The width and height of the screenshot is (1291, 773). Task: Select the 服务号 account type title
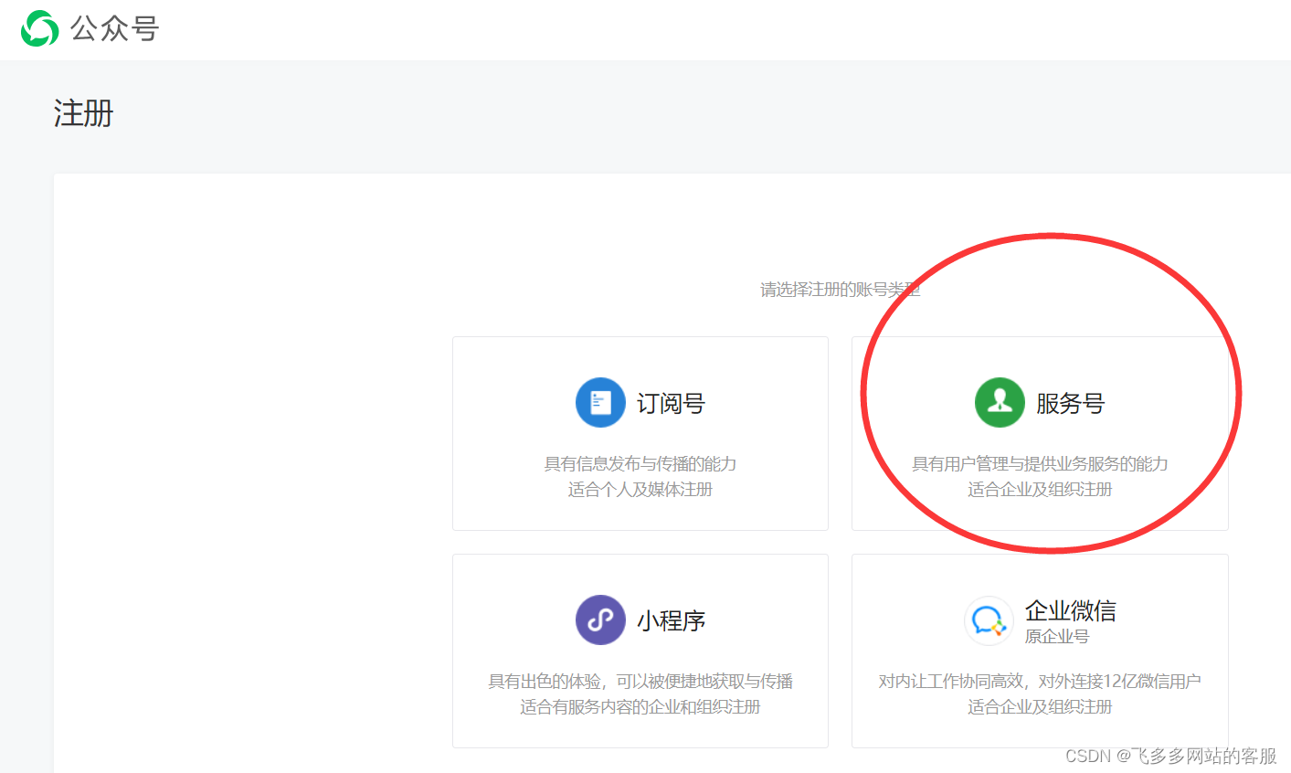pos(1071,403)
